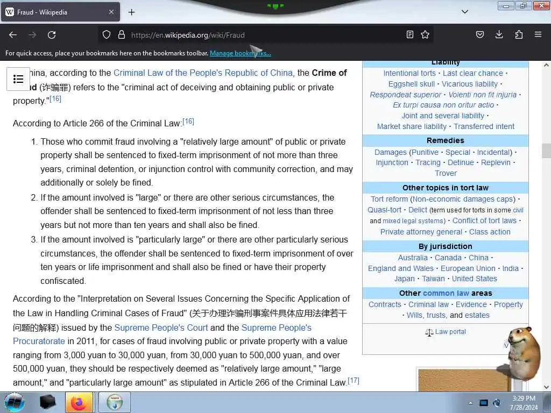Close the Fraud - Wikipedia tab
This screenshot has width=551, height=413.
[111, 12]
